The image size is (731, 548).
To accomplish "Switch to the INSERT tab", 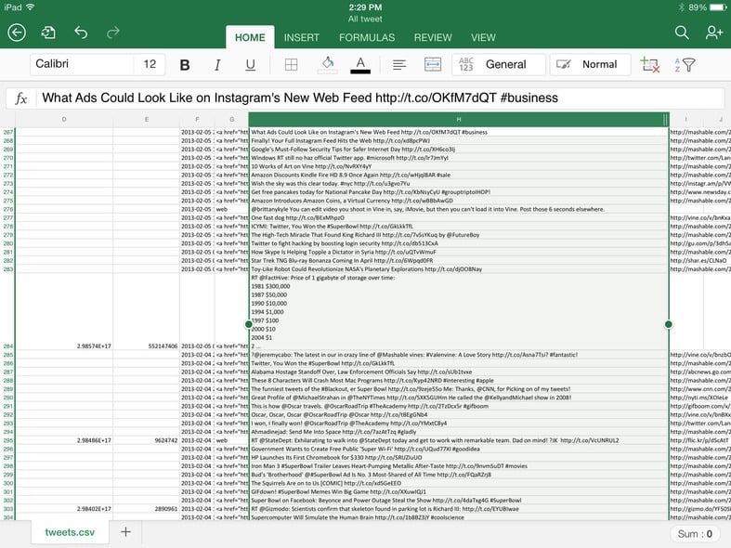I will click(302, 38).
